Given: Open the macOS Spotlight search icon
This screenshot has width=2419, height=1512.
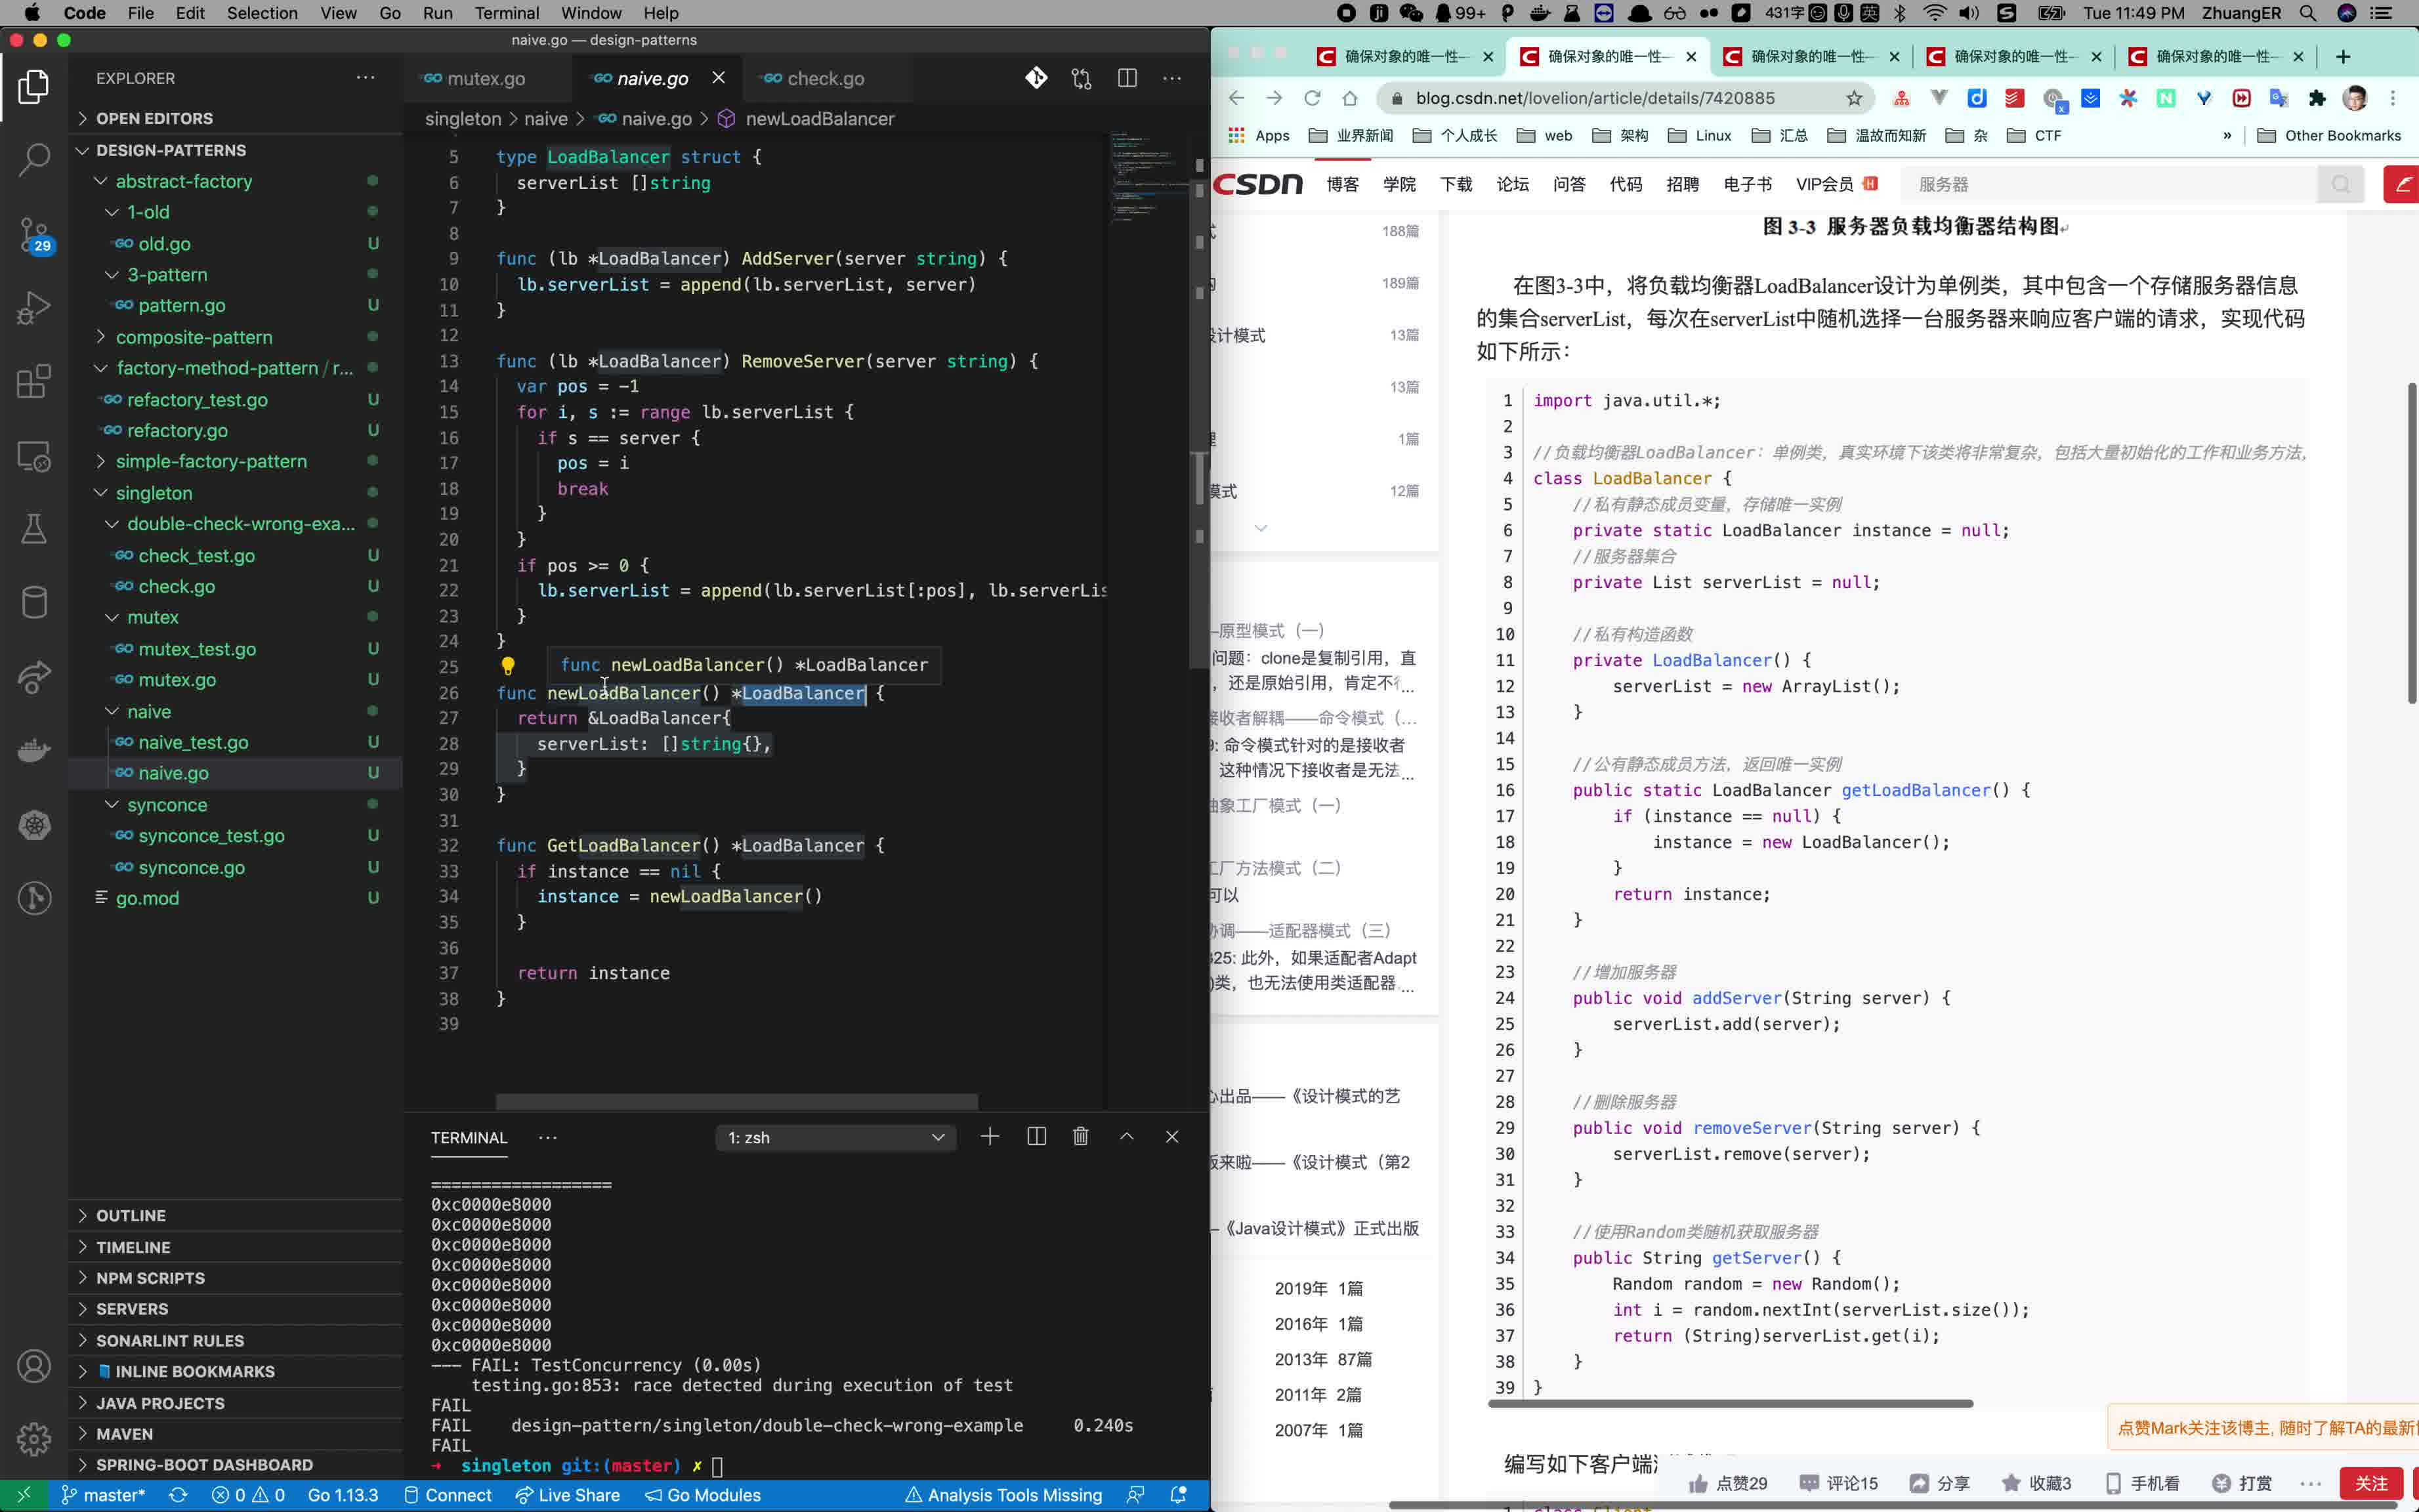Looking at the screenshot, I should tap(2307, 13).
